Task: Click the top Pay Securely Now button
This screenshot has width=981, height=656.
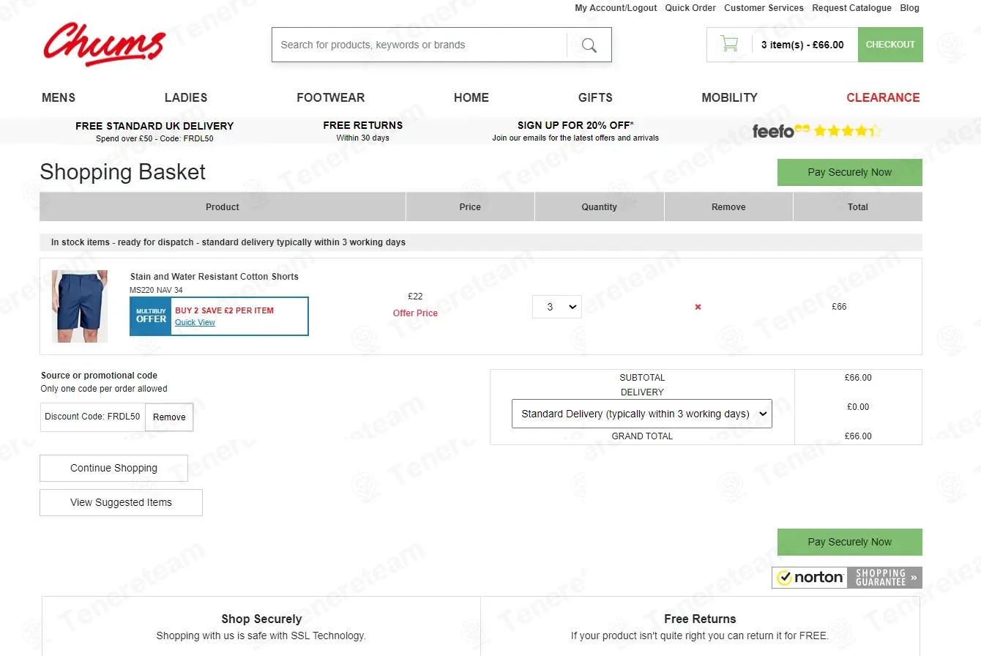Action: (850, 173)
